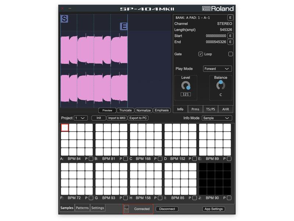This screenshot has height=221, width=294.
Task: Click the Emphasis button
Action: tap(162, 110)
